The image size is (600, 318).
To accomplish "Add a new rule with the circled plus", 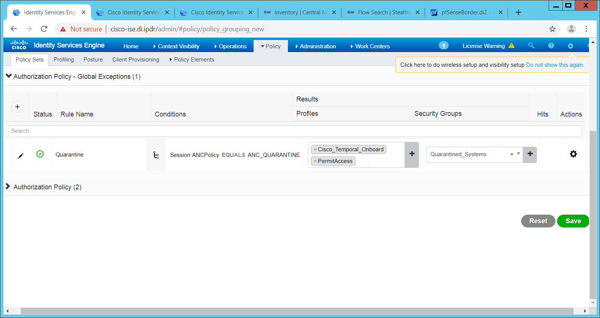I will (x=17, y=107).
